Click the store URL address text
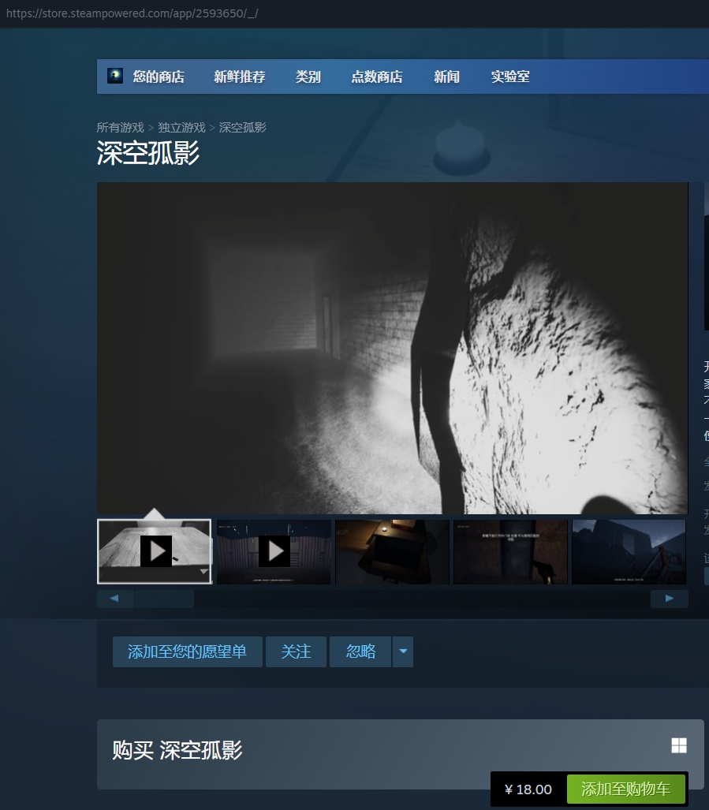 click(x=132, y=13)
